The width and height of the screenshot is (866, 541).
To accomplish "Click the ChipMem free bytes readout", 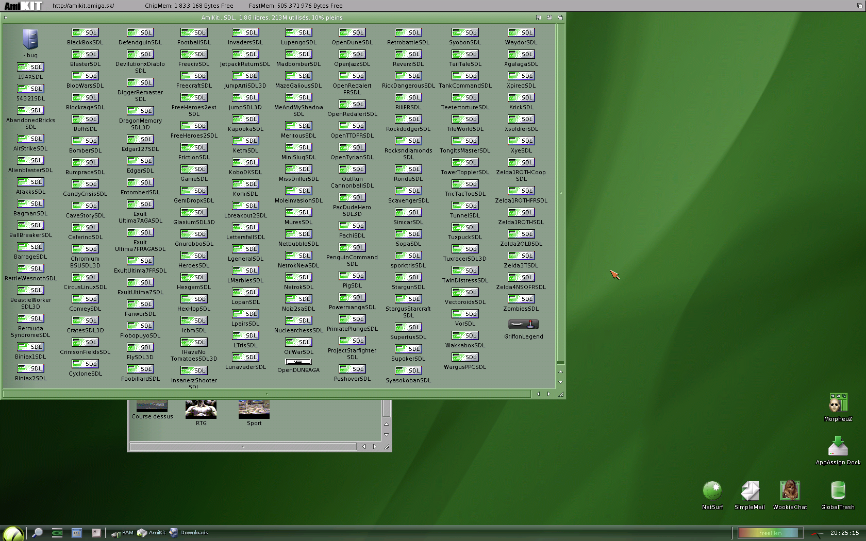I will [189, 6].
